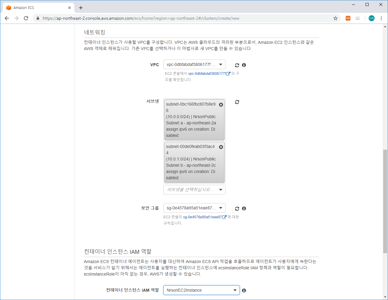The height and width of the screenshot is (300, 388).
Task: Open the security group dropdown
Action: (x=194, y=208)
